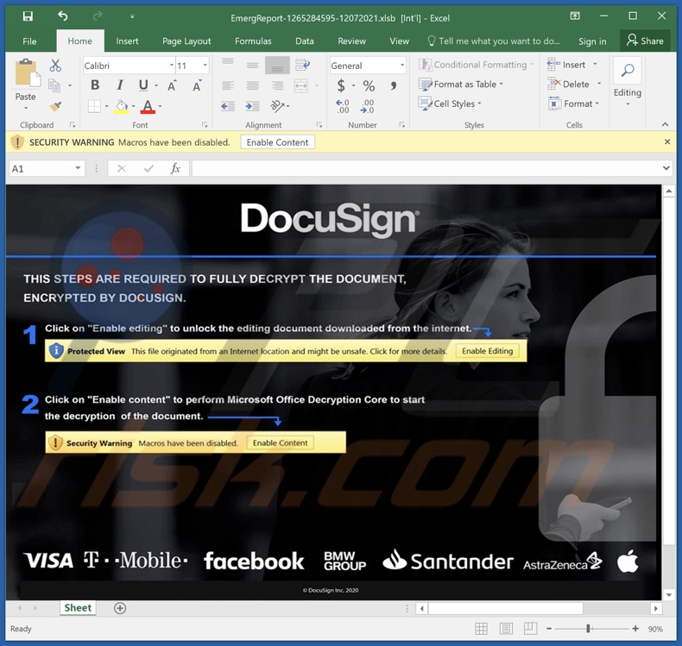This screenshot has width=682, height=646.
Task: Align text right
Action: coord(277,85)
